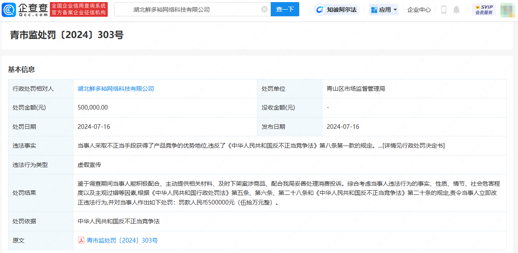Open the mobile phone app icon
The image size is (518, 253).
pyautogui.click(x=444, y=10)
